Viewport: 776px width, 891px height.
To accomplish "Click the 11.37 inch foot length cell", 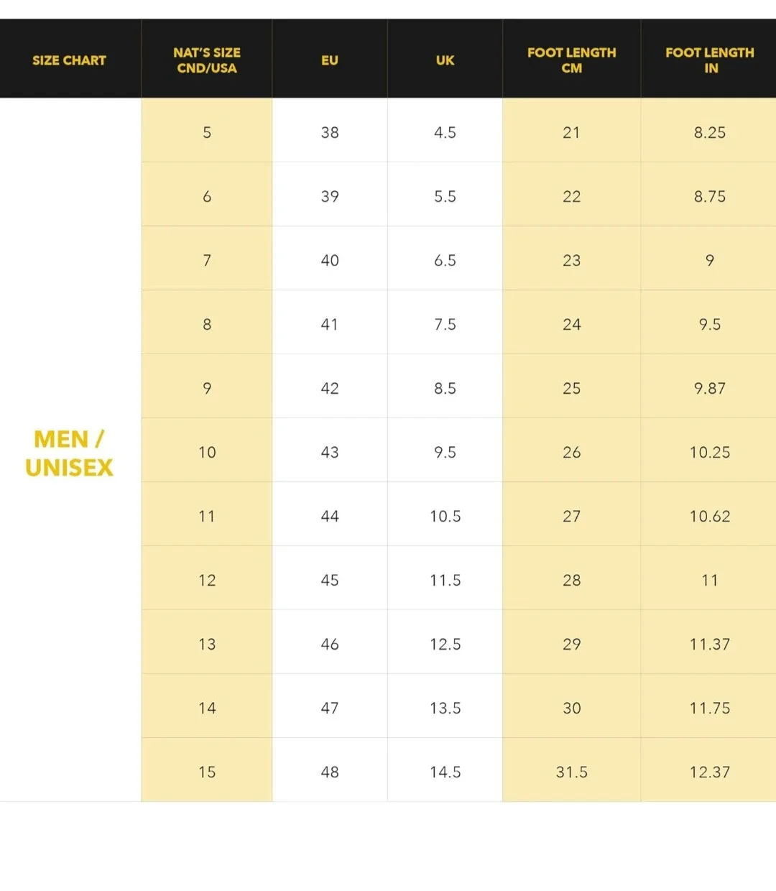I will click(x=709, y=644).
